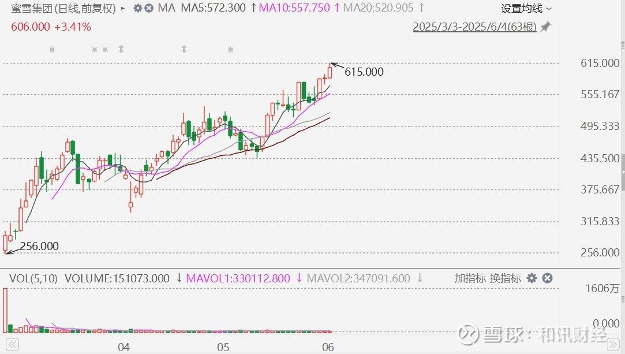Click the 495.333 price axis label
625x354 pixels.
[x=600, y=126]
